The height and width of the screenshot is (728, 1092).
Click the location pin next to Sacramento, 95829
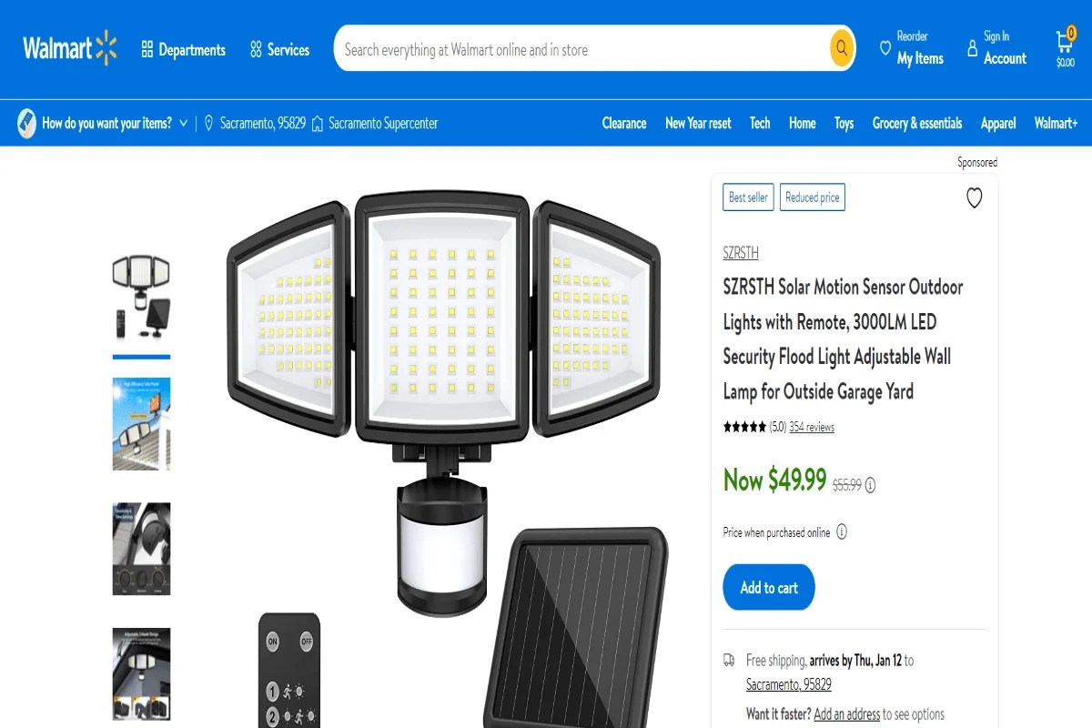(x=210, y=123)
